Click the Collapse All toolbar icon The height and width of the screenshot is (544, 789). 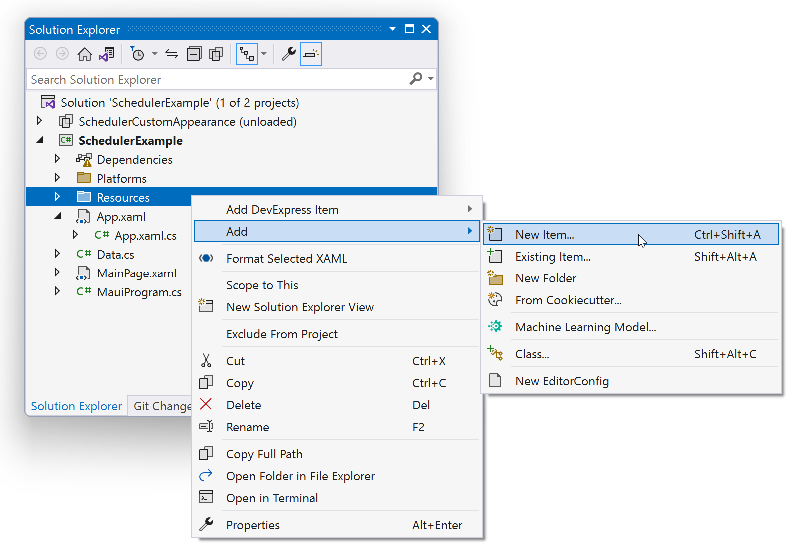(x=194, y=54)
